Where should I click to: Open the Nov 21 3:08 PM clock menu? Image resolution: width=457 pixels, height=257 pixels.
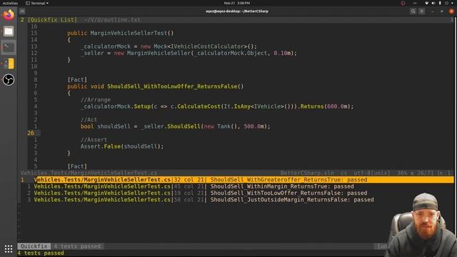coord(237,3)
